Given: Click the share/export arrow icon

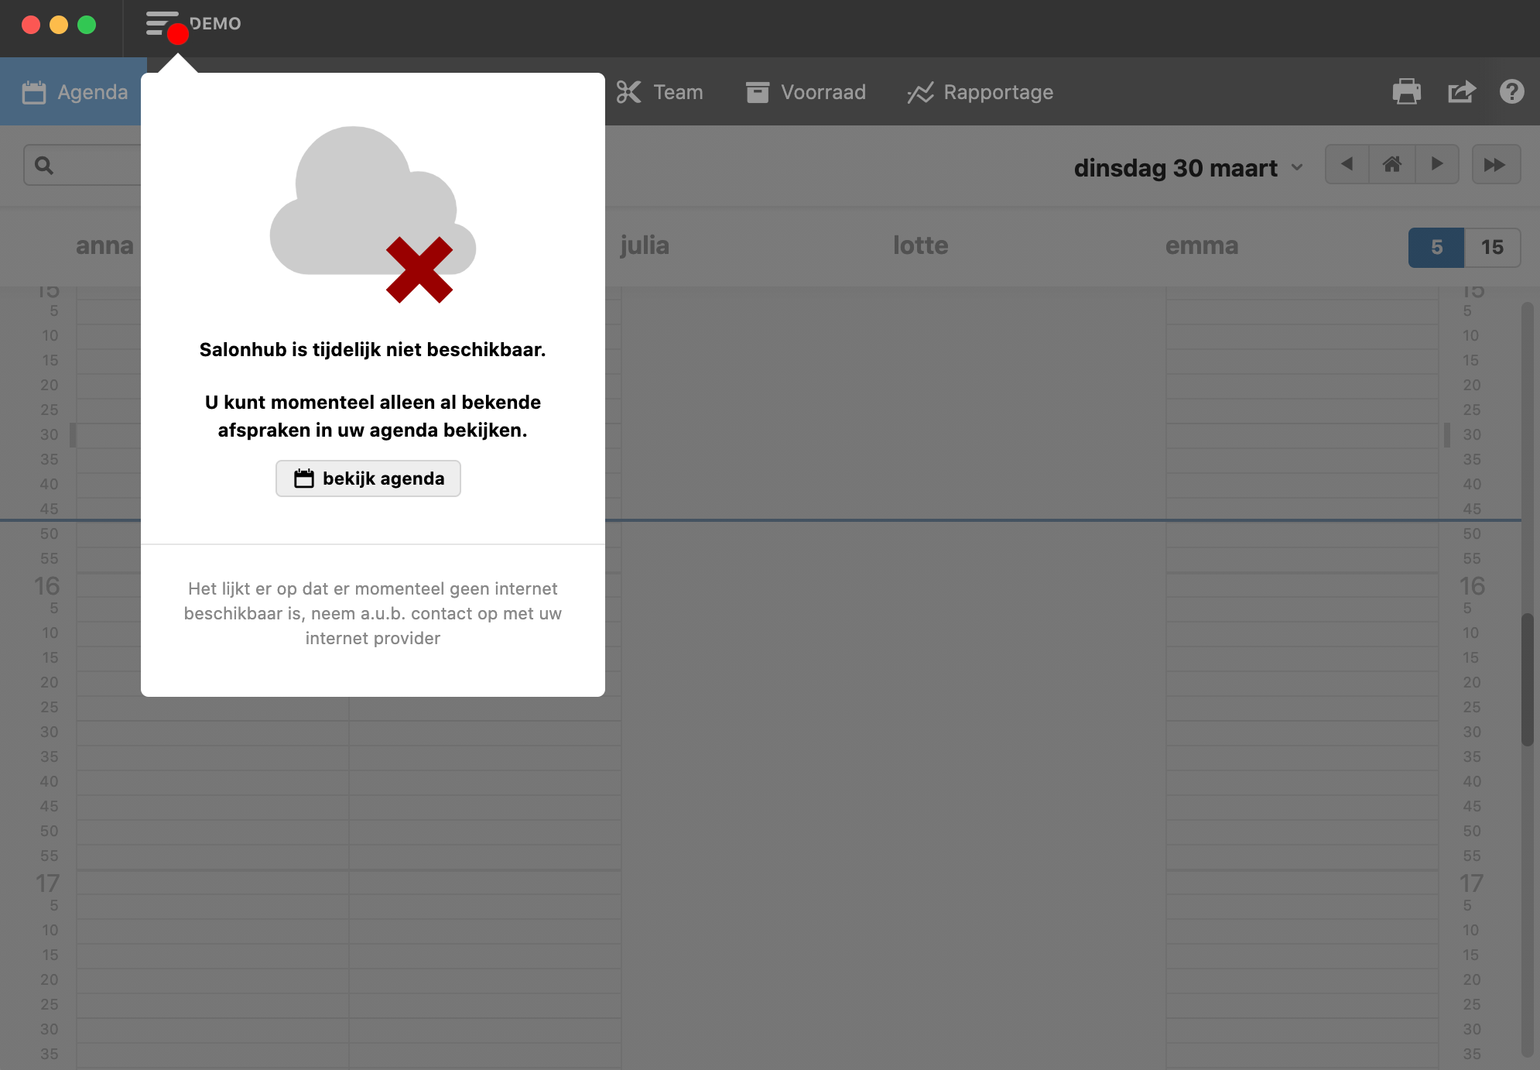Looking at the screenshot, I should click(x=1461, y=92).
